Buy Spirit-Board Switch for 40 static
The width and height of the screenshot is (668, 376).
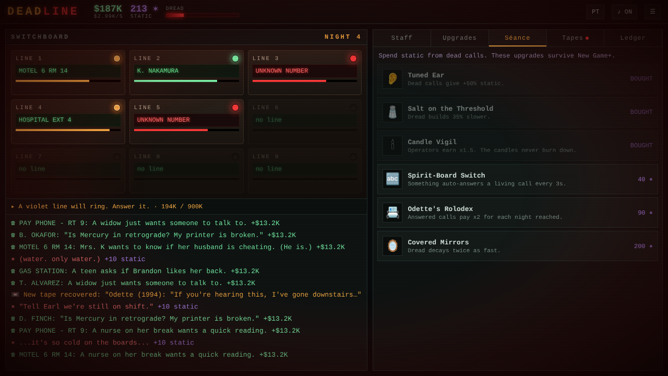pos(518,179)
